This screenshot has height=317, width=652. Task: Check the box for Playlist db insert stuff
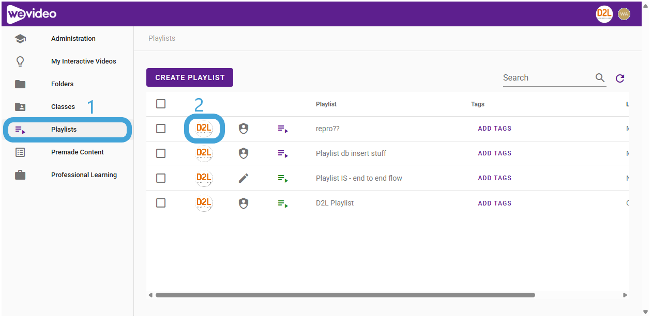tap(161, 153)
